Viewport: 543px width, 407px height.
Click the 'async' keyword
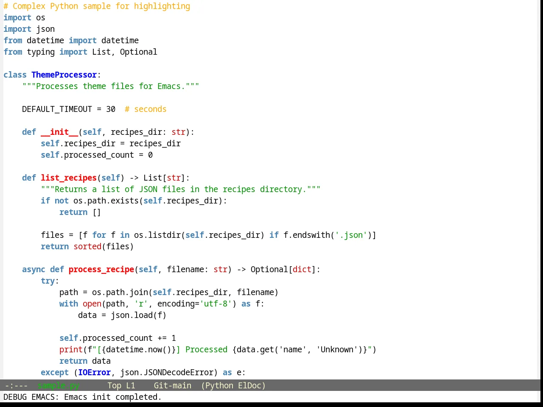[34, 269]
